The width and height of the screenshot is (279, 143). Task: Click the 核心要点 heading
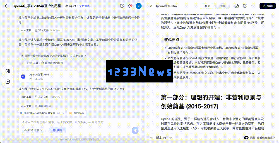coord(172,40)
